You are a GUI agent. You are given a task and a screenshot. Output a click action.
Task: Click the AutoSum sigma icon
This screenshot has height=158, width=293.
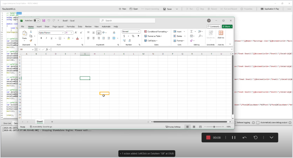[191, 32]
